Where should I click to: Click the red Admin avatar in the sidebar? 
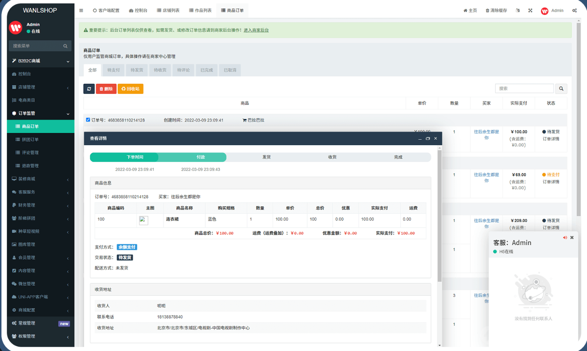tap(16, 28)
